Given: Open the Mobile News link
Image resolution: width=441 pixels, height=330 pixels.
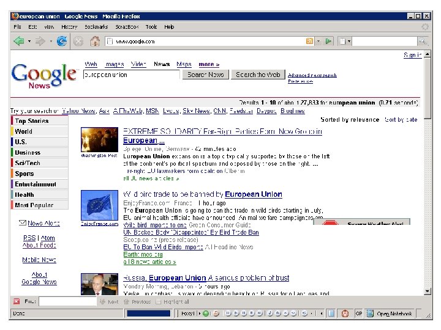Looking at the screenshot, I should tap(39, 260).
